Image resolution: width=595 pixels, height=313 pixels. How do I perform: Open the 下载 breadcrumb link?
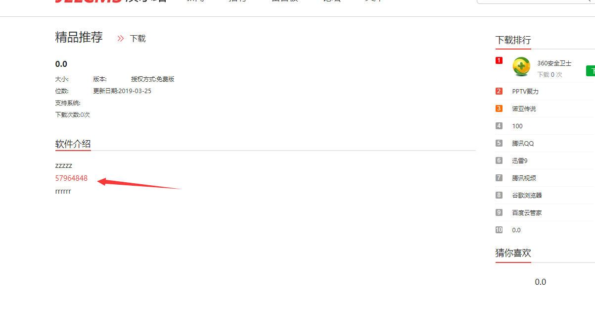tap(137, 39)
